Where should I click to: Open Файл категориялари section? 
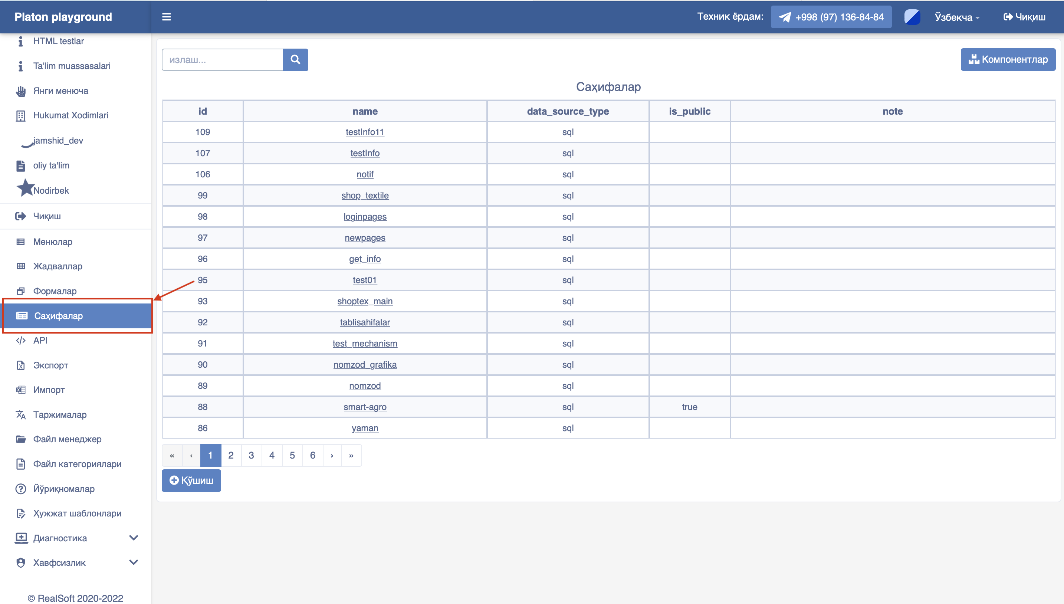tap(77, 464)
